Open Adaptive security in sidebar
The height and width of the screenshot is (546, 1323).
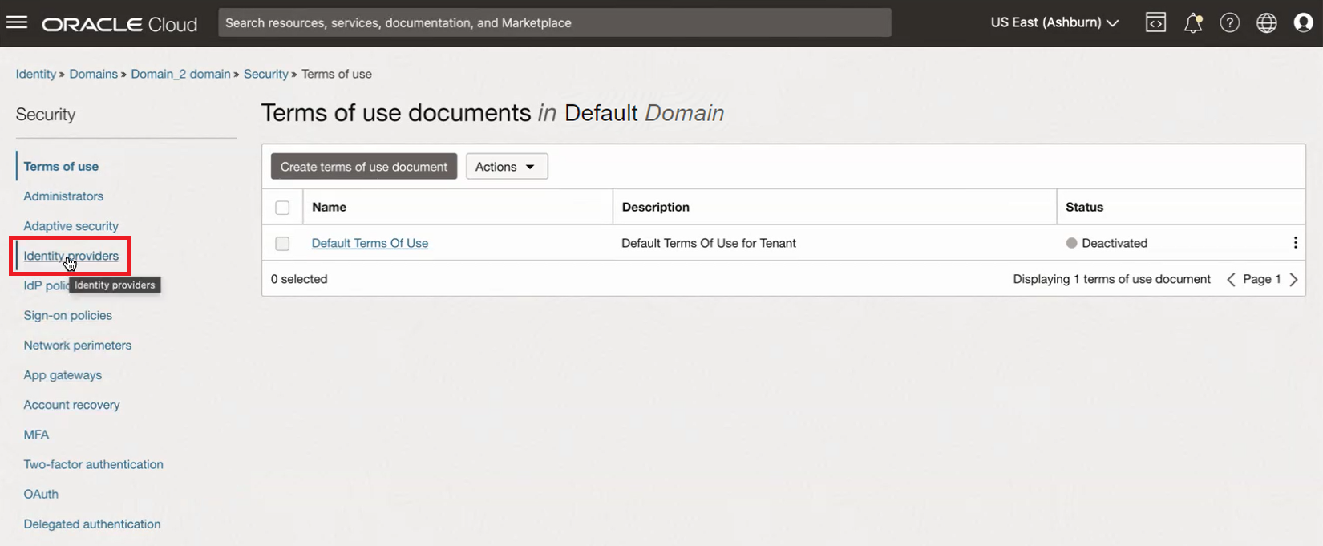tap(71, 226)
